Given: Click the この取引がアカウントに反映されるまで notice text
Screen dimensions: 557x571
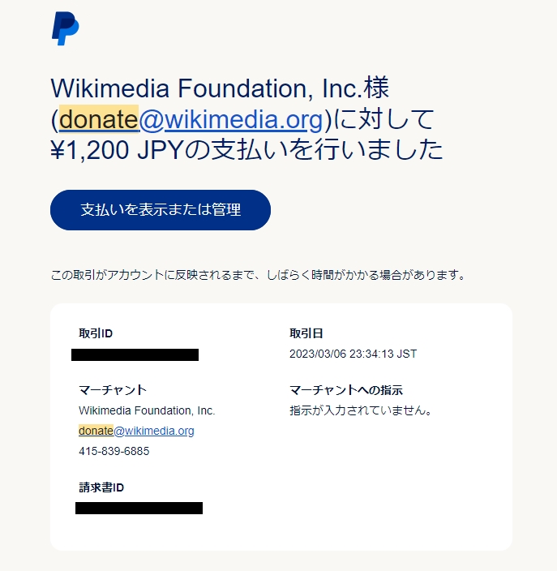Looking at the screenshot, I should [x=258, y=275].
